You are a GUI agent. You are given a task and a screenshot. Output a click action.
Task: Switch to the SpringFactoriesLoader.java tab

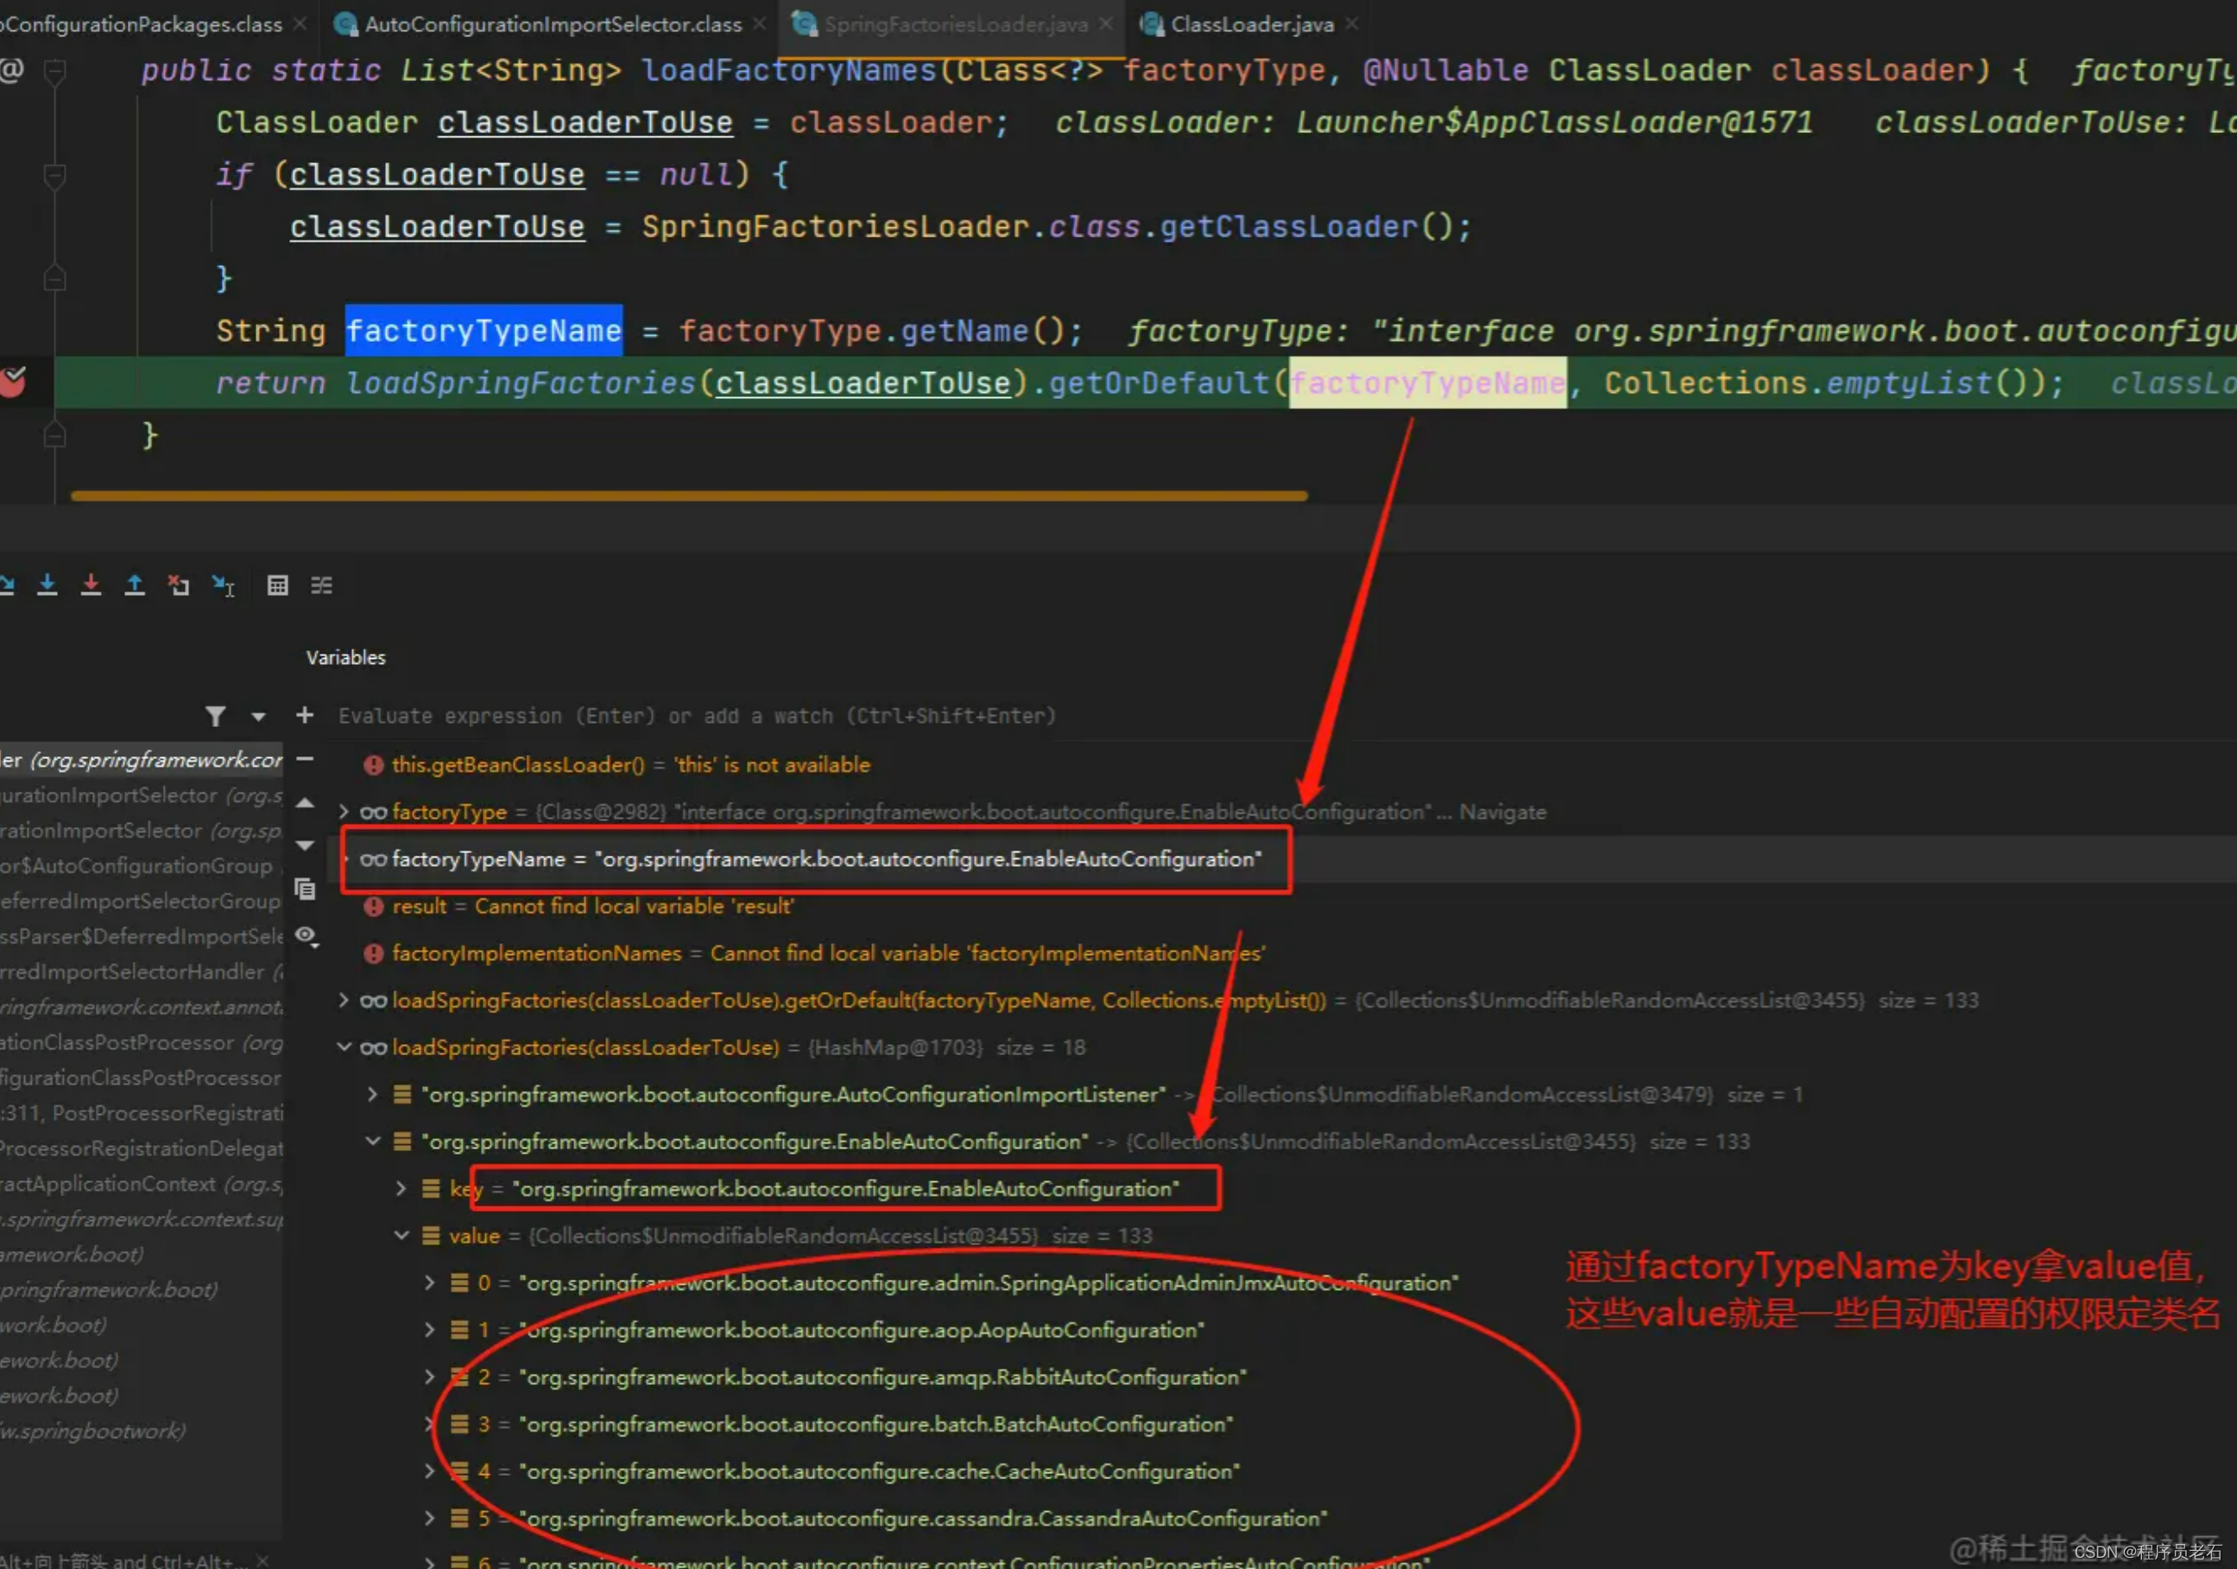point(955,24)
